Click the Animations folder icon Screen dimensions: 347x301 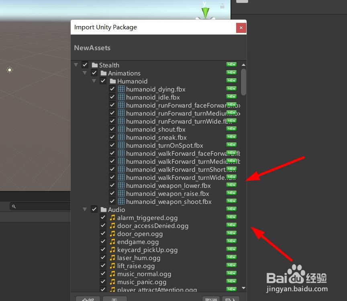(x=104, y=73)
